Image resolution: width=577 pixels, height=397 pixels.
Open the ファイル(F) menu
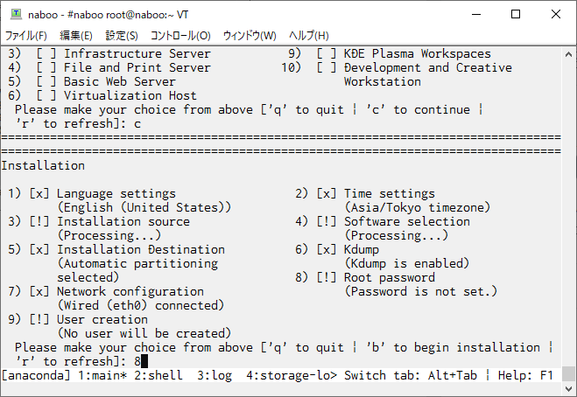point(25,36)
